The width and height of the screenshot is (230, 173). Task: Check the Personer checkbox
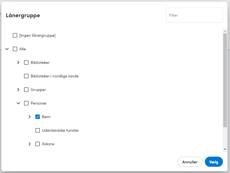[x=26, y=103]
